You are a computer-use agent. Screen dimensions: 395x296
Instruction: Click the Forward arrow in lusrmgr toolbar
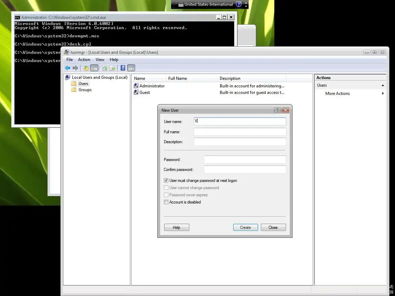(75, 68)
